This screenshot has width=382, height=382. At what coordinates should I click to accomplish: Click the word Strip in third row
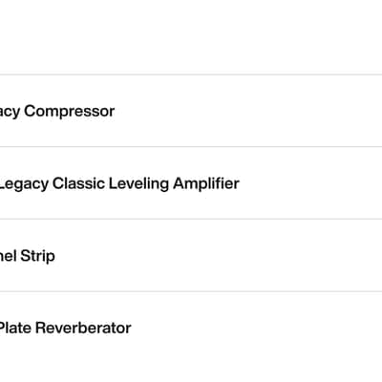[37, 256]
